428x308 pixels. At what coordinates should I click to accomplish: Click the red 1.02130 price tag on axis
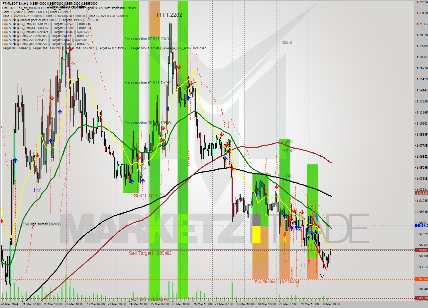(x=421, y=193)
